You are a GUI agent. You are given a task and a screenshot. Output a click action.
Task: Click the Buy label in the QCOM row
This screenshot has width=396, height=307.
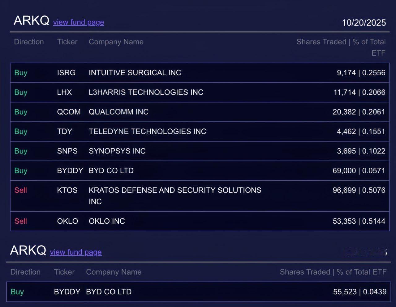click(x=21, y=112)
